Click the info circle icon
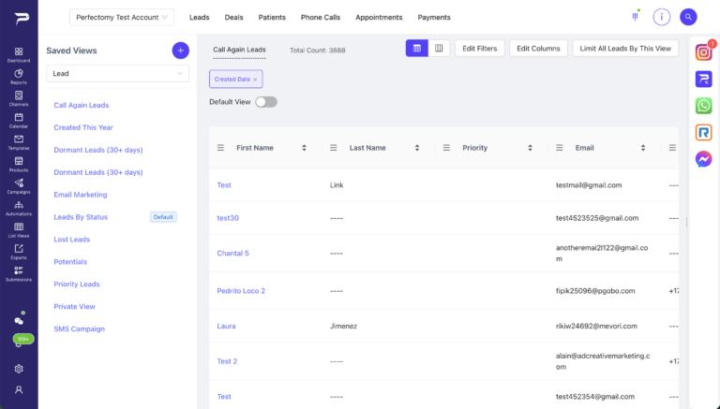The width and height of the screenshot is (720, 409). tap(662, 17)
